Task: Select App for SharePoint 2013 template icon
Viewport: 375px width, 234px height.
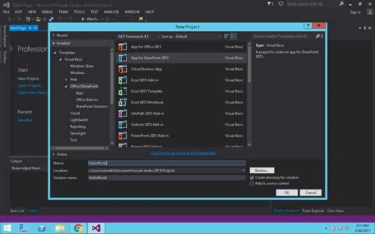Action: (x=122, y=58)
